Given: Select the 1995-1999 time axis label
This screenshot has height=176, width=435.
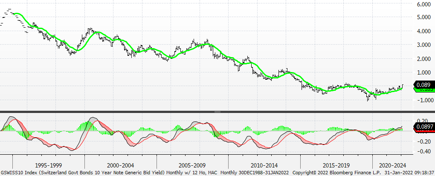Looking at the screenshot, I should point(49,165).
